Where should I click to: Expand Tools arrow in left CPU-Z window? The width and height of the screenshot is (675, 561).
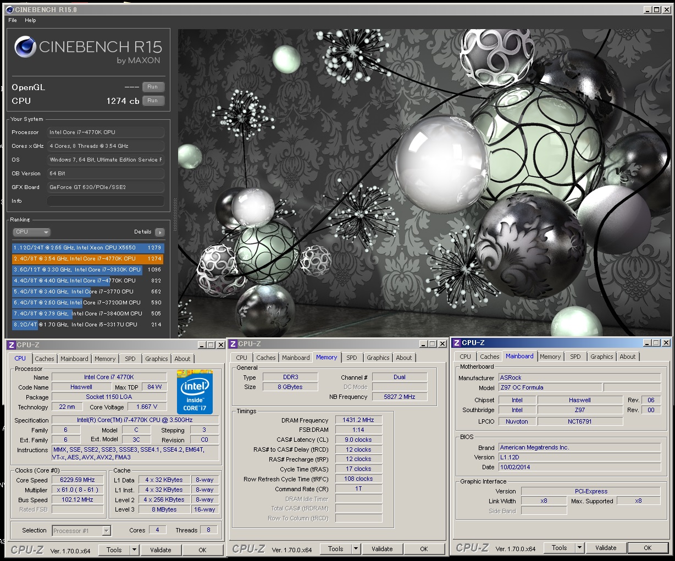click(134, 550)
